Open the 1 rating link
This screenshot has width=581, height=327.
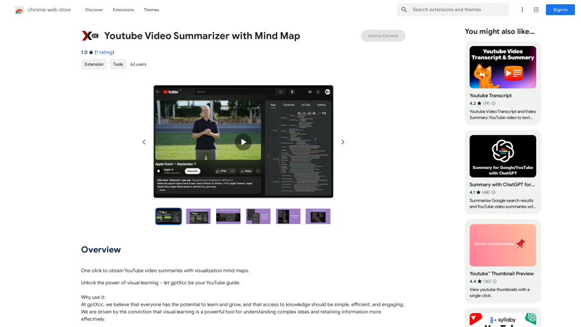[105, 52]
